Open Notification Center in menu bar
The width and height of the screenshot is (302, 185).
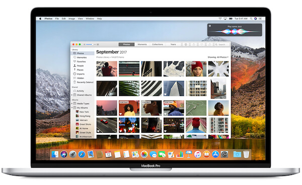(260, 19)
